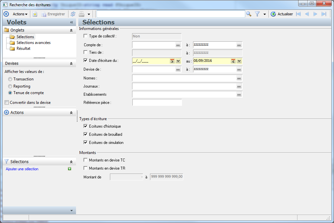Uncheck the Date d'écriture du checkbox
The image size is (334, 223).
coord(85,60)
